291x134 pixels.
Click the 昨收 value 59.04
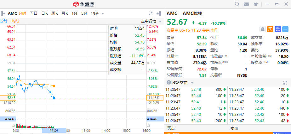[x=243, y=44]
